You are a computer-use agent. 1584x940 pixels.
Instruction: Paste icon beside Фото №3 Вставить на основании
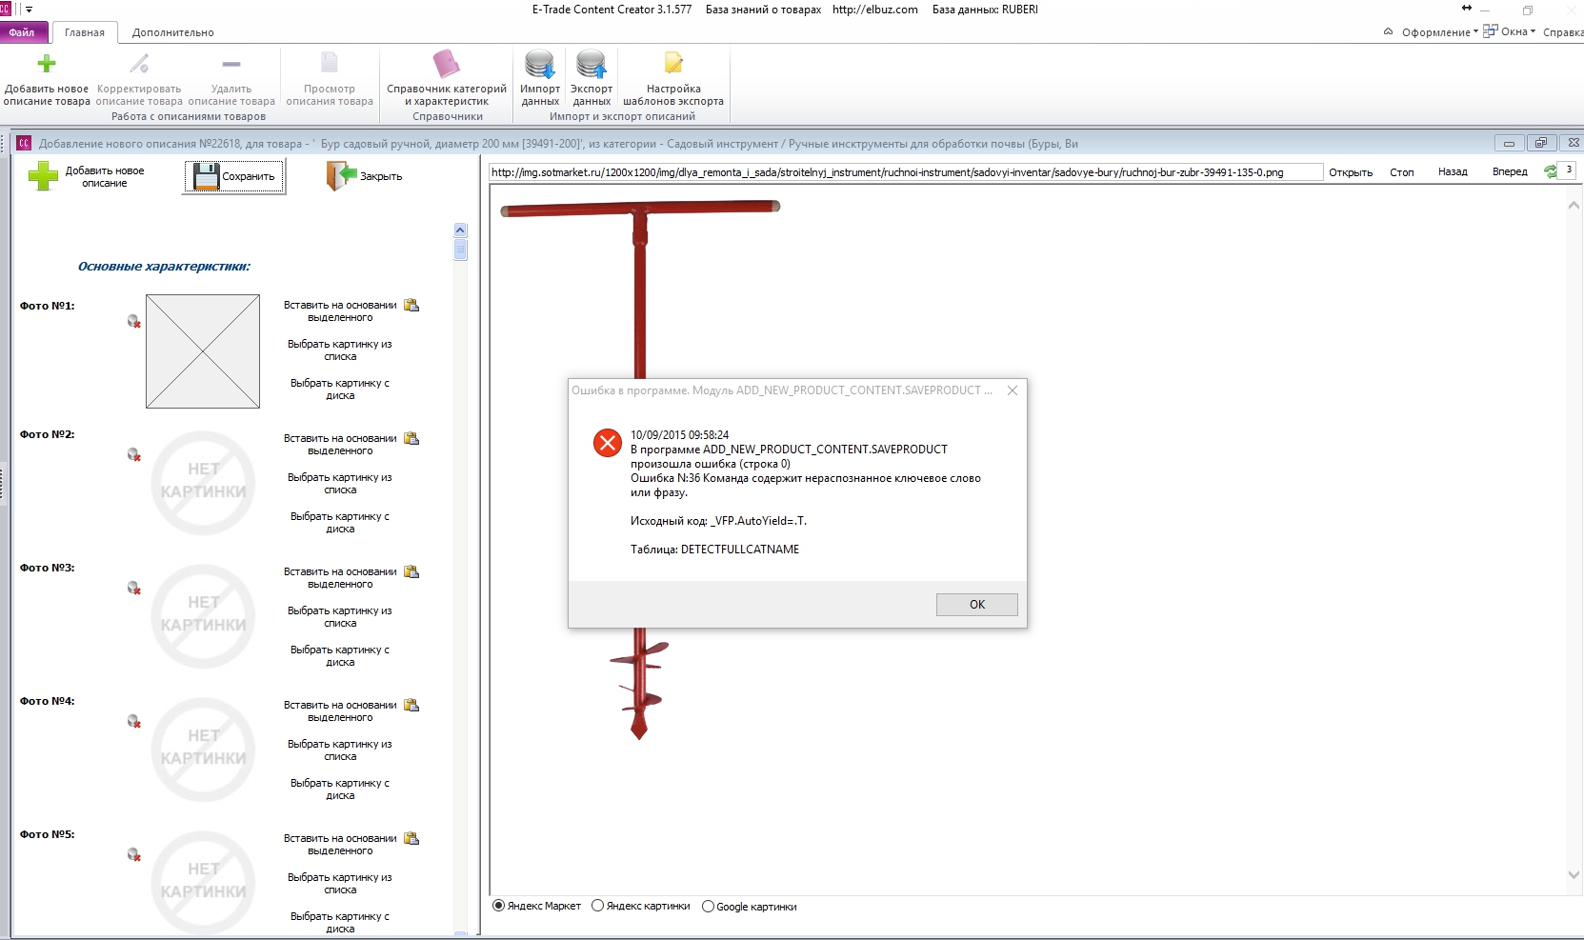click(x=411, y=572)
